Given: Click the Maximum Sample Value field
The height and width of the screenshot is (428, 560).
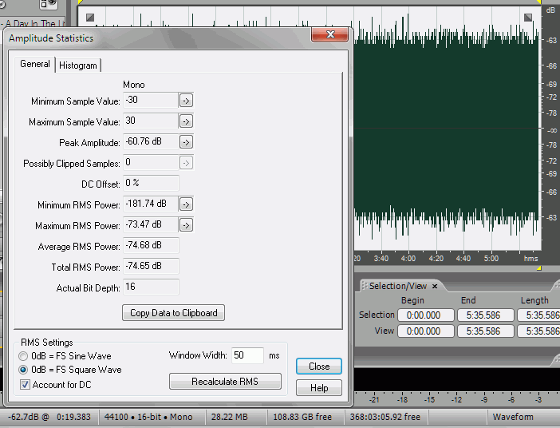Looking at the screenshot, I should [151, 121].
